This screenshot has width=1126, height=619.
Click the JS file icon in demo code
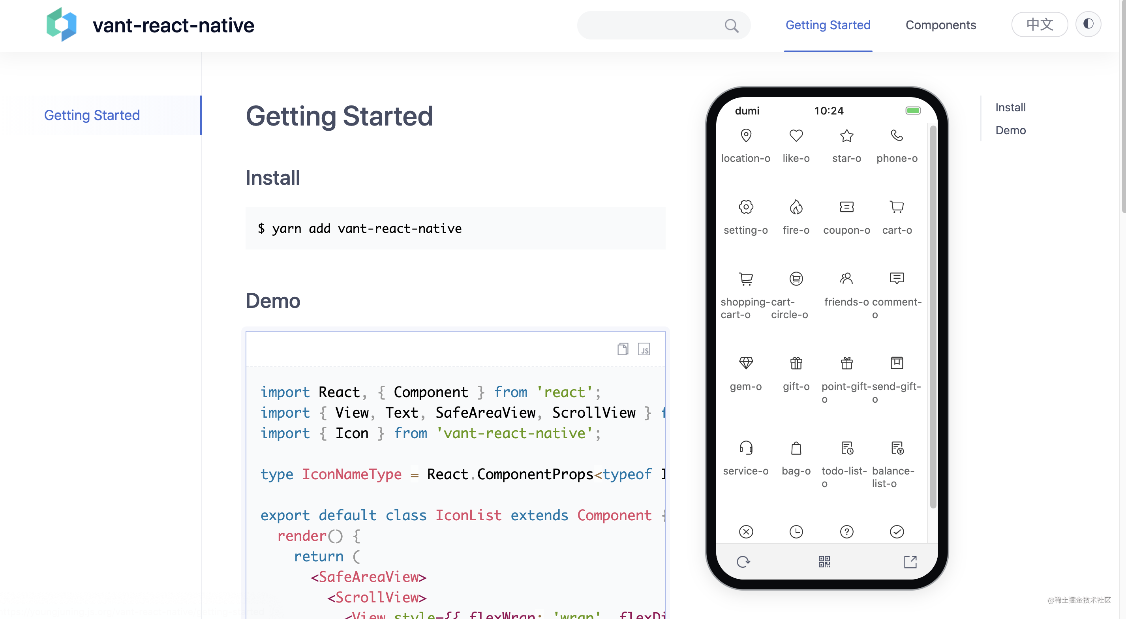[x=644, y=349]
